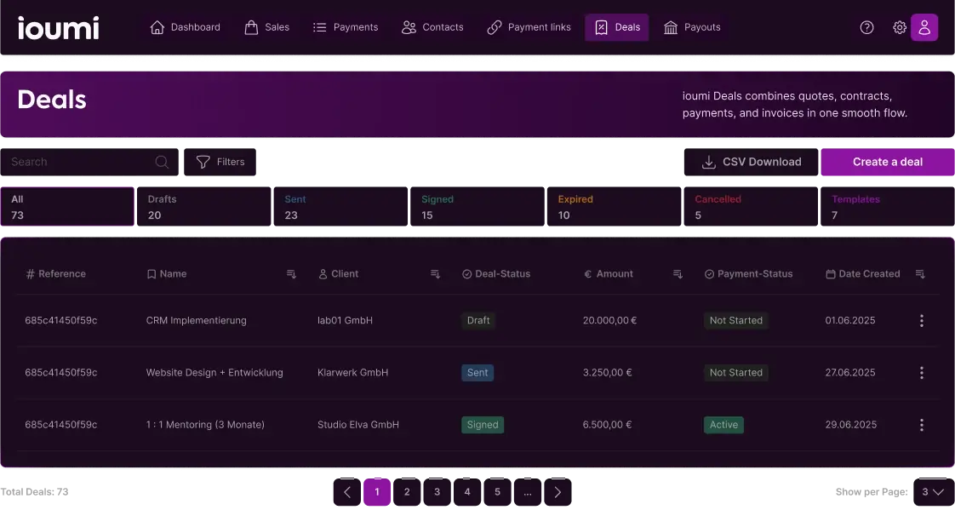955x527 pixels.
Task: Open the Filters panel
Action: (x=220, y=162)
